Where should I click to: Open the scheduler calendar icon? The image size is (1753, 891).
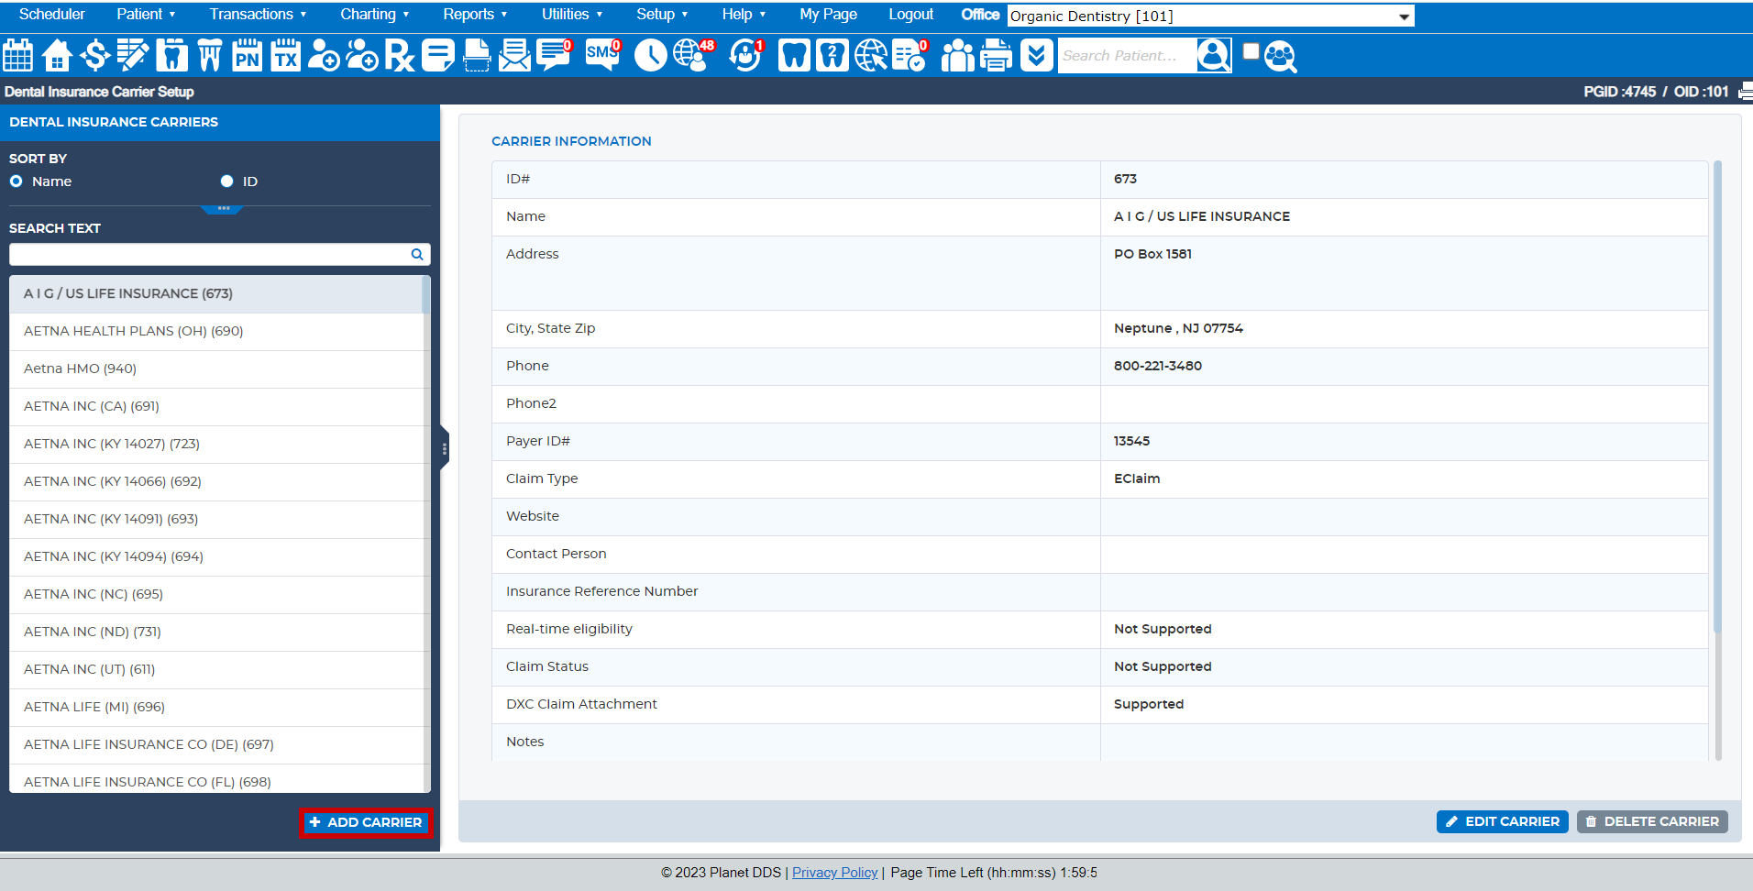(x=18, y=56)
